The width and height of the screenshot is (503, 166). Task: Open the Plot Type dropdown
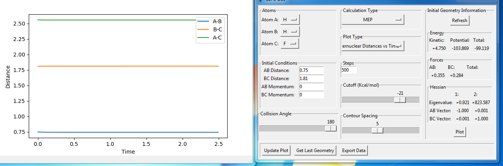373,46
